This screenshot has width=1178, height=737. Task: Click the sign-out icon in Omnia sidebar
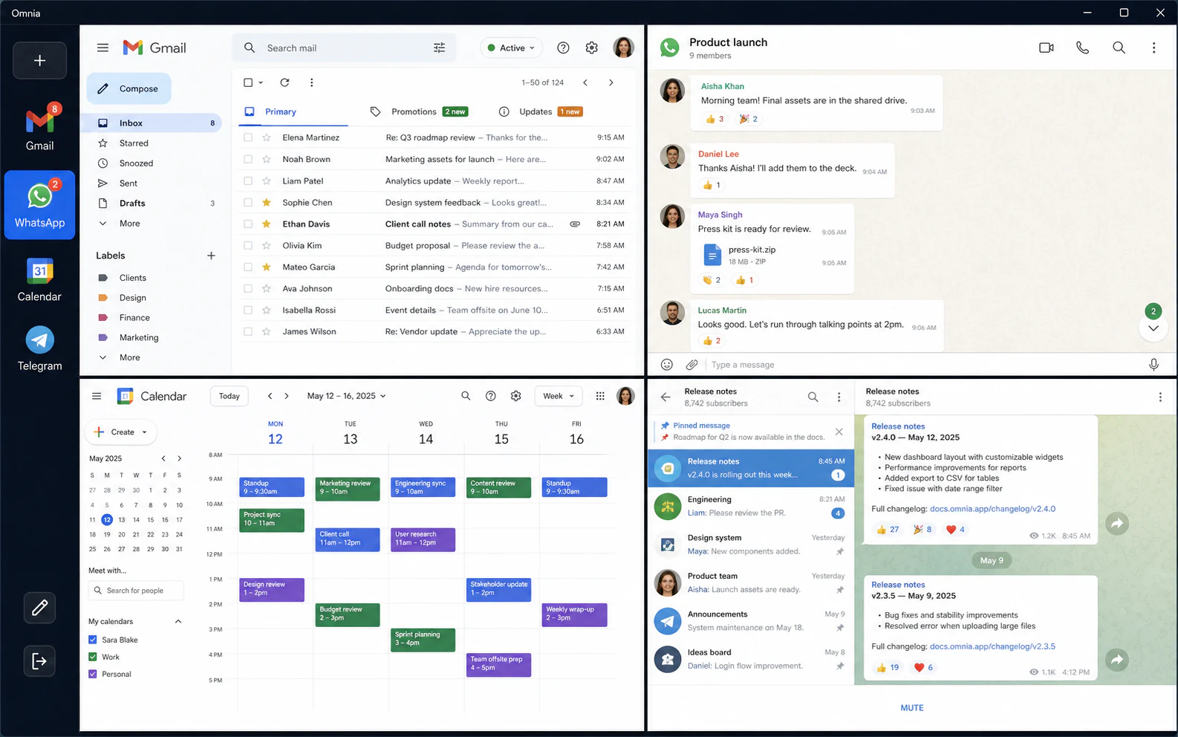tap(40, 660)
